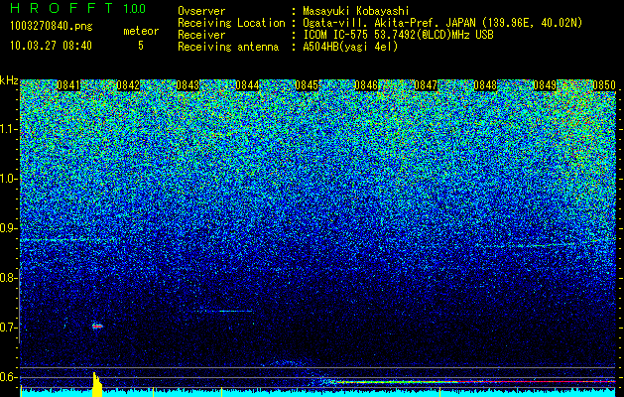Screen dimensions: 624x397
Task: Click the red meteor echo near 0.7 kHz
Action: pyautogui.click(x=97, y=327)
